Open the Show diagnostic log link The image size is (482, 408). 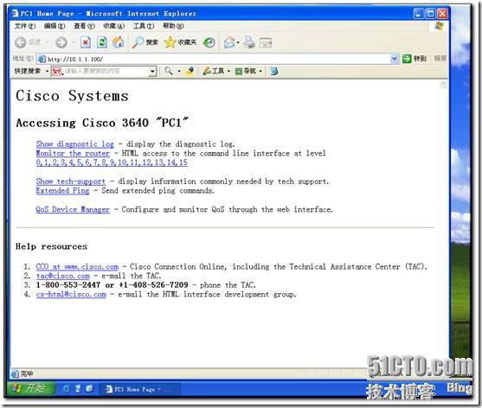coord(74,143)
